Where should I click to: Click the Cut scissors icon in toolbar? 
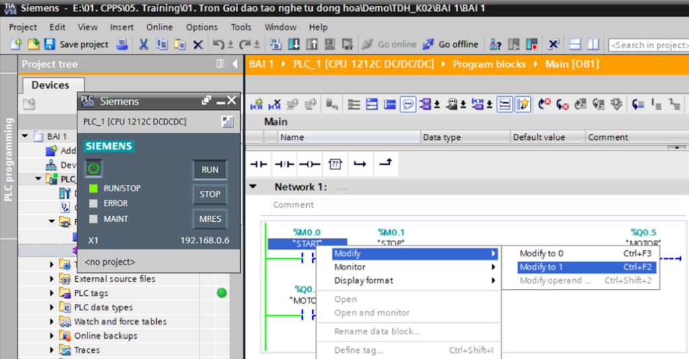(143, 44)
